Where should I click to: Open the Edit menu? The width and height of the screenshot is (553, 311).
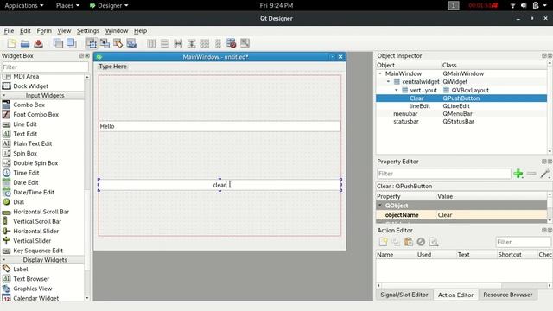point(25,31)
